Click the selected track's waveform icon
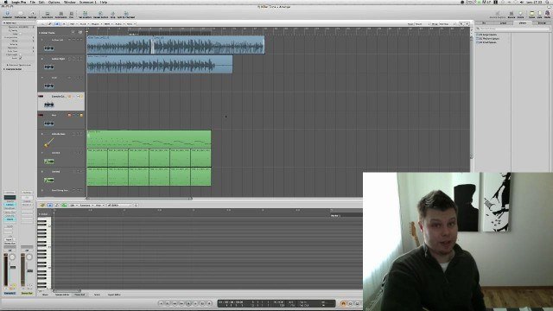553x311 pixels. pyautogui.click(x=48, y=105)
